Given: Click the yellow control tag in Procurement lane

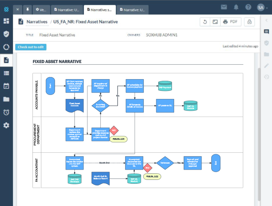Looking at the screenshot, I should coord(119,139).
